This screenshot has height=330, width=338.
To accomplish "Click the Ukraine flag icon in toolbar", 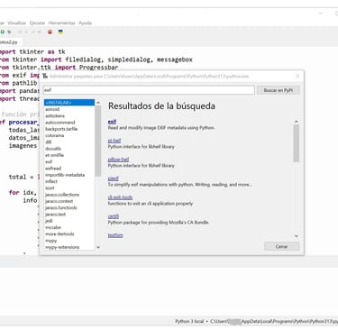I will pos(60,32).
